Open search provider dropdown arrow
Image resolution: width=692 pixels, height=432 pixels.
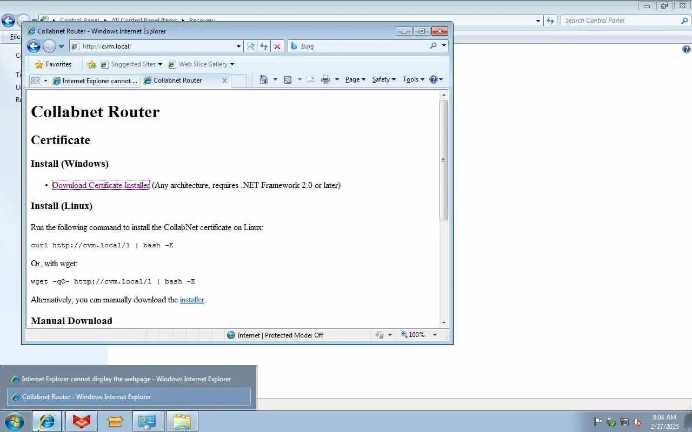point(444,46)
